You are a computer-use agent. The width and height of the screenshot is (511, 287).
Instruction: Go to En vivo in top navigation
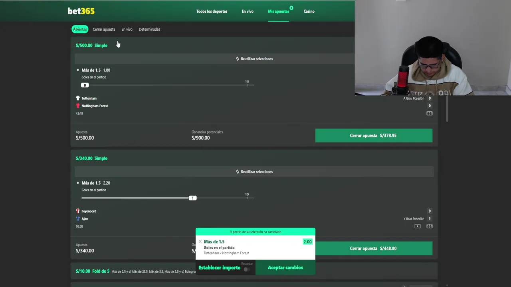tap(248, 11)
